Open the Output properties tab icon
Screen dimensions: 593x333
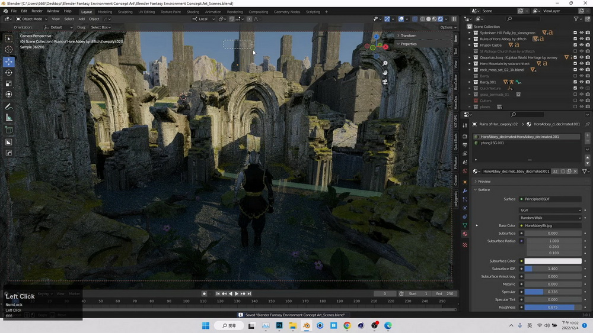point(465,145)
